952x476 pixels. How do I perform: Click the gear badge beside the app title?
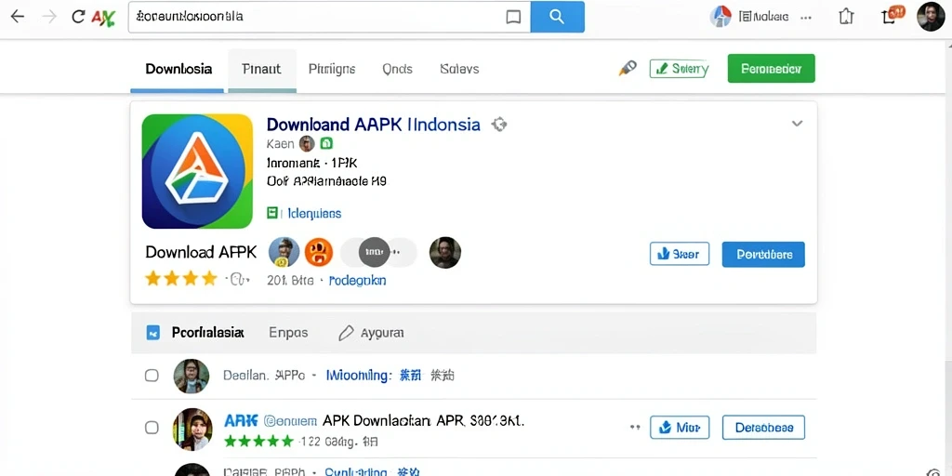click(x=499, y=125)
